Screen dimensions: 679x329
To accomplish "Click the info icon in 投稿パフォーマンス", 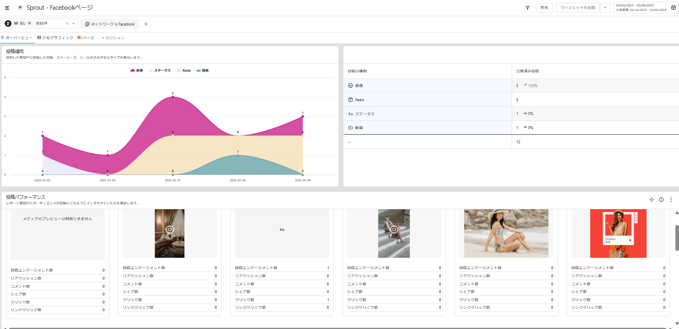I will [661, 200].
